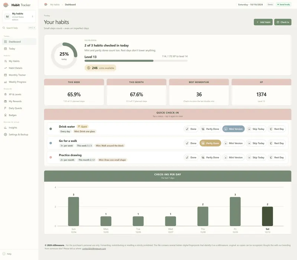
Task: Click the Sunday 10/04 chart bar
Action: (74, 211)
